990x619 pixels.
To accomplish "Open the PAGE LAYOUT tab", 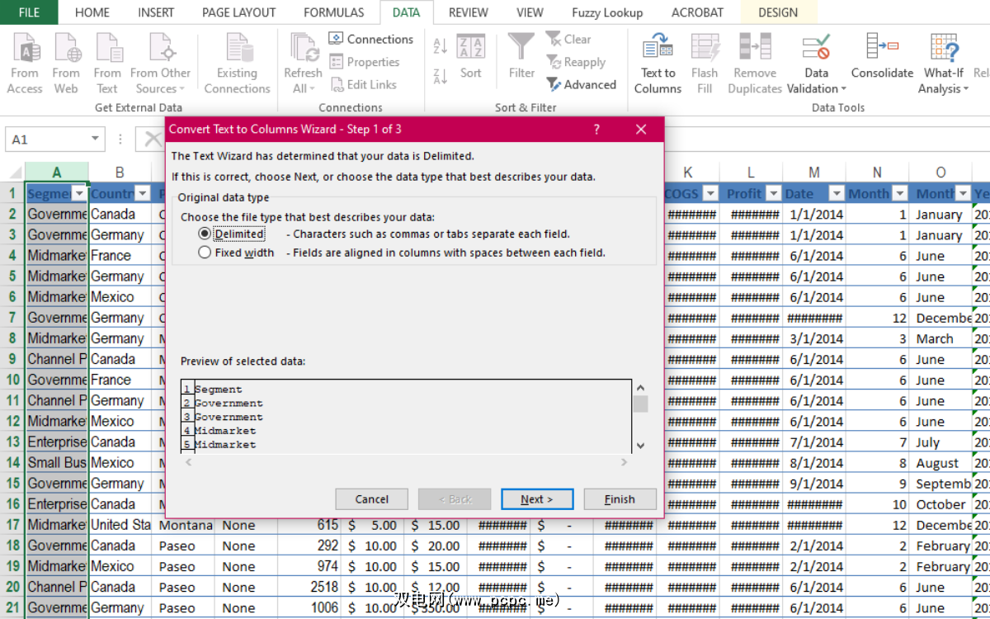I will point(238,12).
